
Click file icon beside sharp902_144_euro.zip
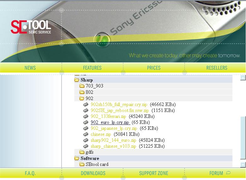pyautogui.click(x=86, y=140)
